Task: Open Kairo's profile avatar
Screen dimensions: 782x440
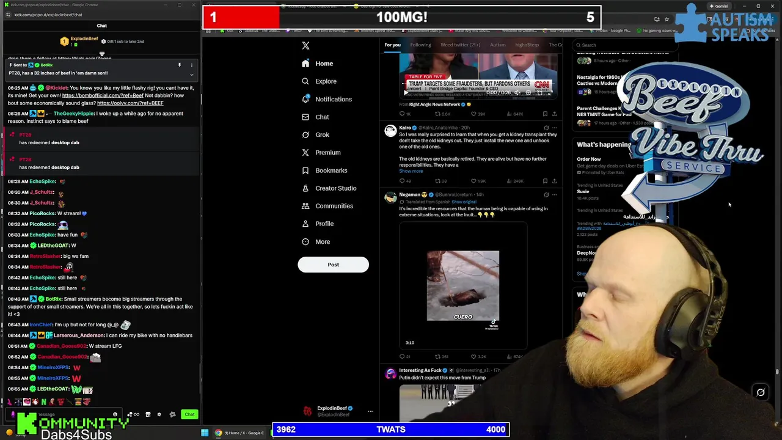Action: pyautogui.click(x=390, y=130)
